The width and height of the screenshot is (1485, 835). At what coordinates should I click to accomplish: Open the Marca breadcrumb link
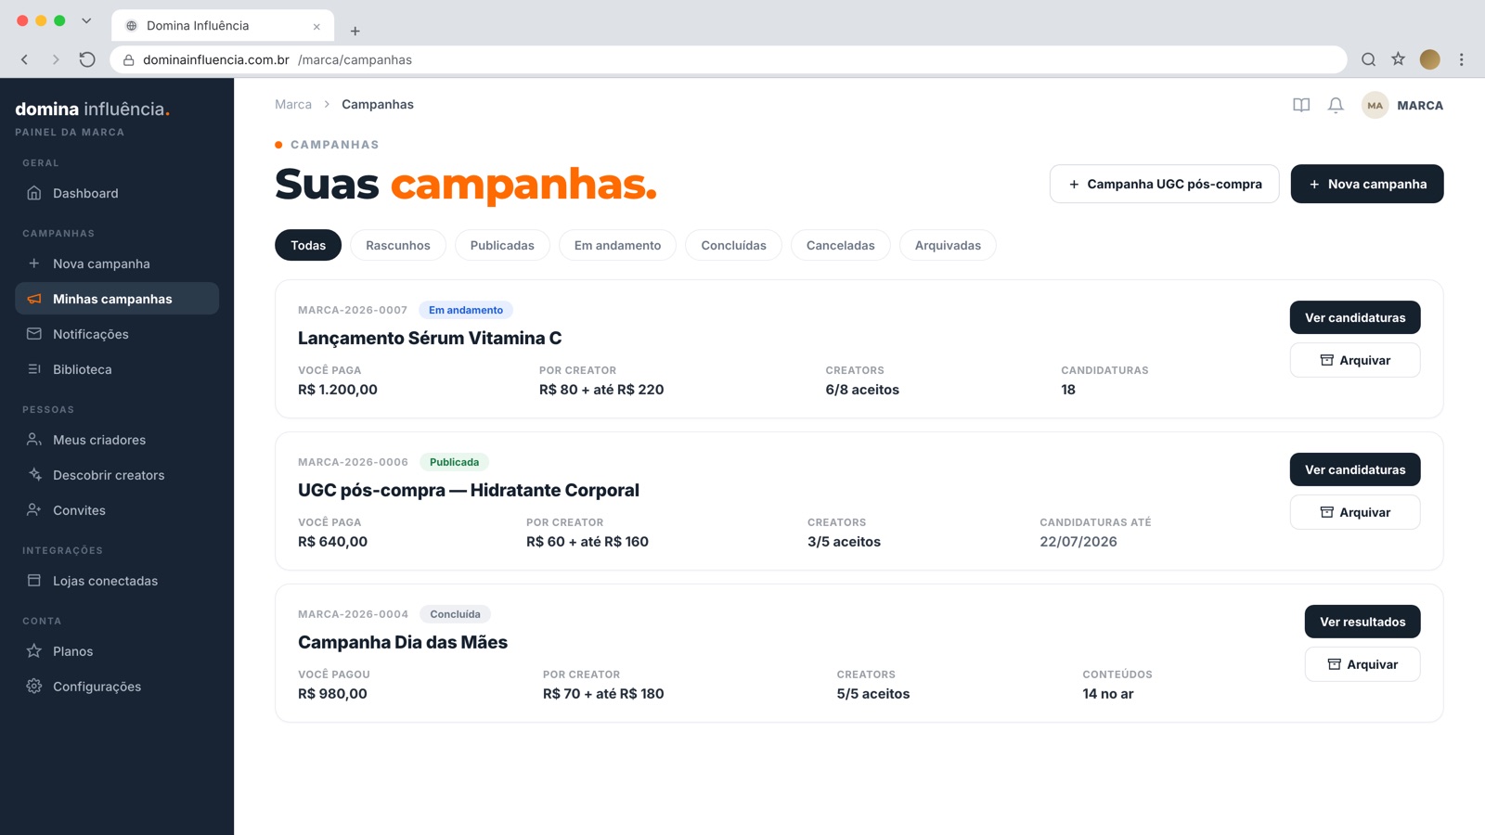[x=293, y=104]
